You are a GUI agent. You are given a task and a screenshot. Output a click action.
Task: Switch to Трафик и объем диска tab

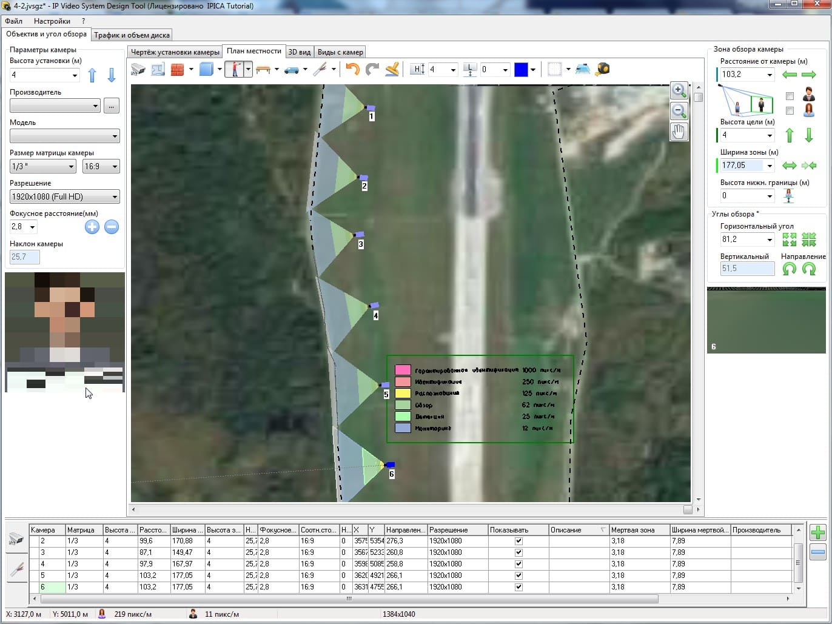click(x=132, y=35)
